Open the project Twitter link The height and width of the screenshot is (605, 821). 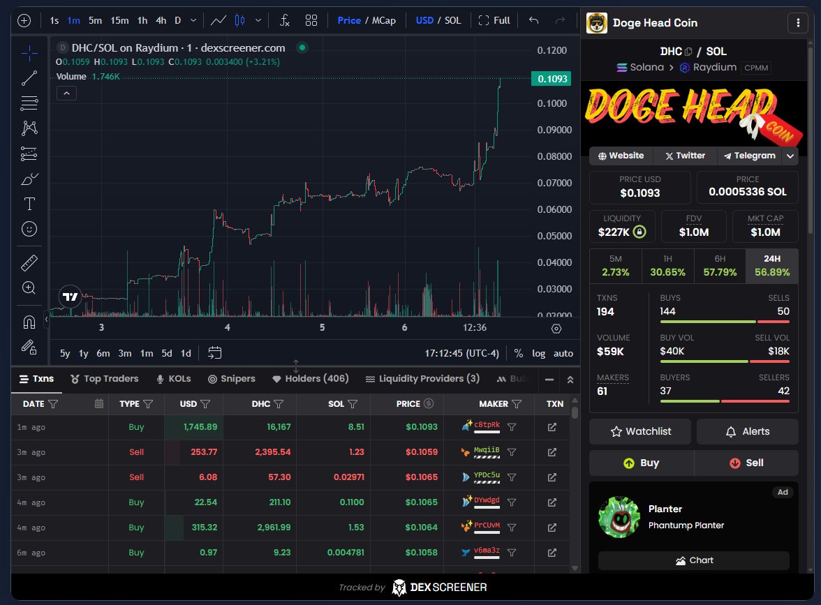click(x=685, y=156)
